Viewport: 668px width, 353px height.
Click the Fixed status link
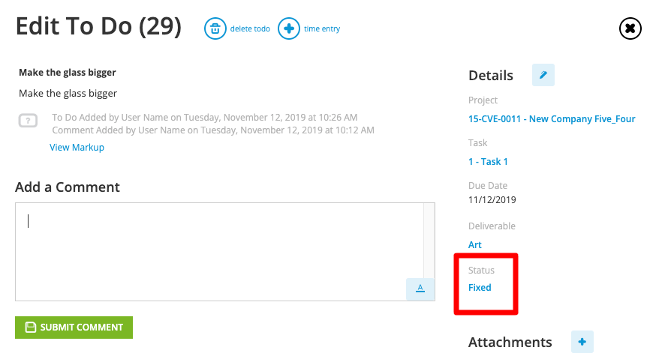pyautogui.click(x=480, y=288)
